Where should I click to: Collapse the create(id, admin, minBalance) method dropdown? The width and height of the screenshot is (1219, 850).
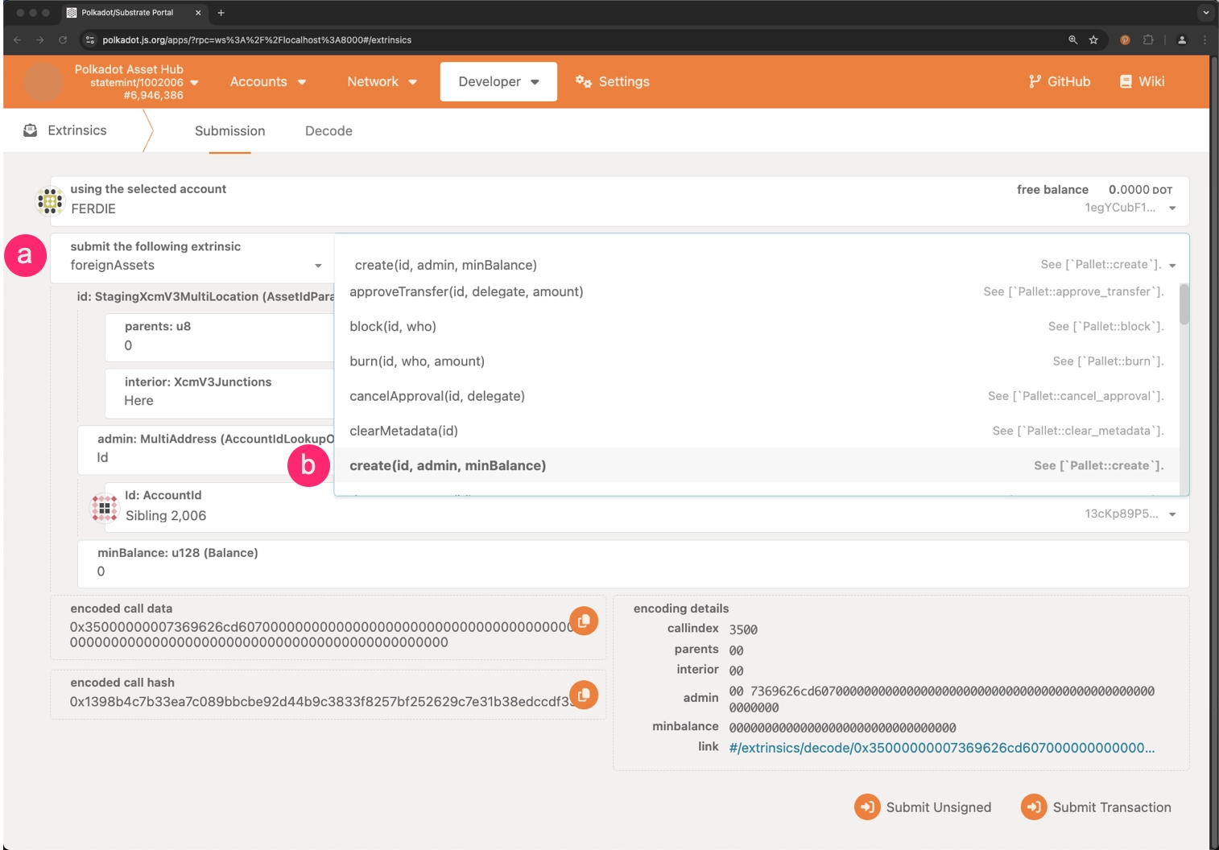pos(1172,266)
